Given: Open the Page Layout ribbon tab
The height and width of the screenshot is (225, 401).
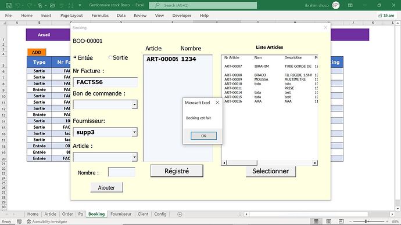Looking at the screenshot, I should click(71, 16).
